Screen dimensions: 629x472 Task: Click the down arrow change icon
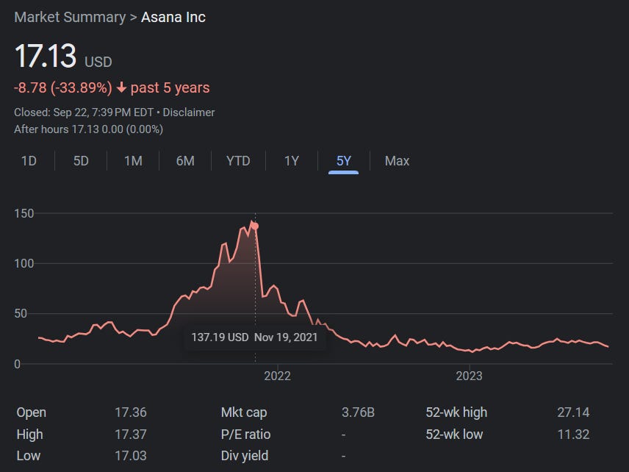121,87
